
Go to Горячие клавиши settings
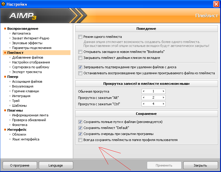click(x=26, y=91)
